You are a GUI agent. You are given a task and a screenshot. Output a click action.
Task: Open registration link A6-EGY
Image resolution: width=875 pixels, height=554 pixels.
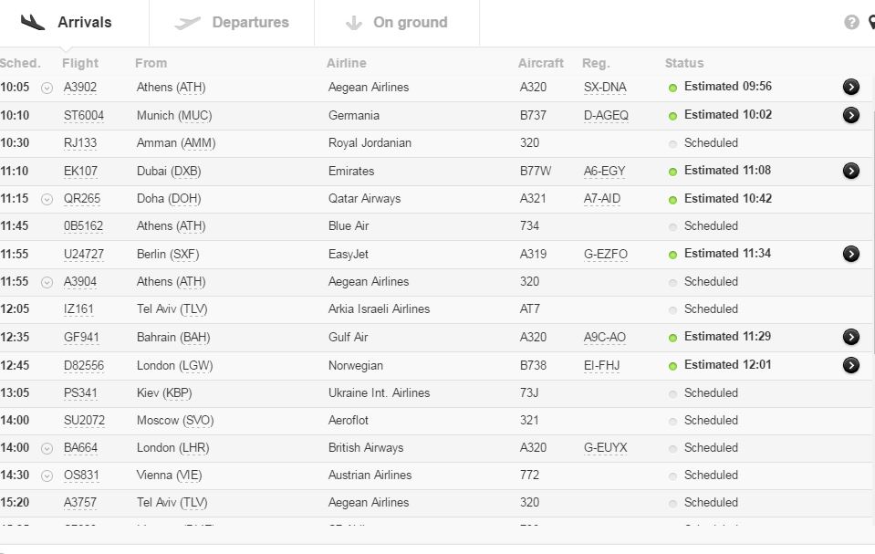pos(606,172)
